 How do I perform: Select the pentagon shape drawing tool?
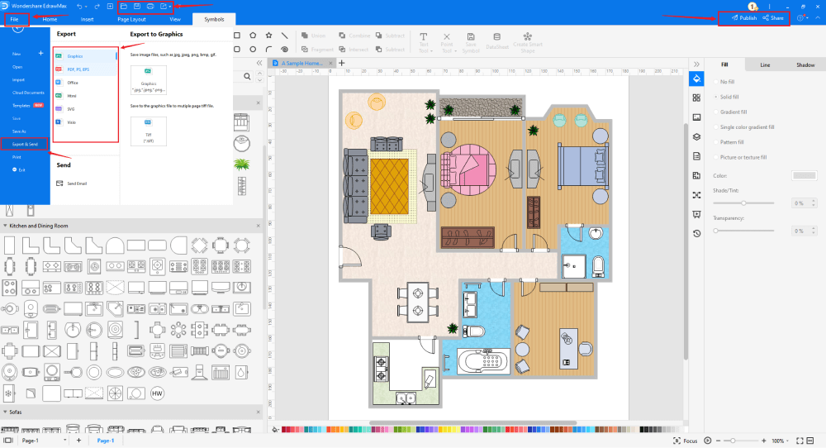coord(253,36)
